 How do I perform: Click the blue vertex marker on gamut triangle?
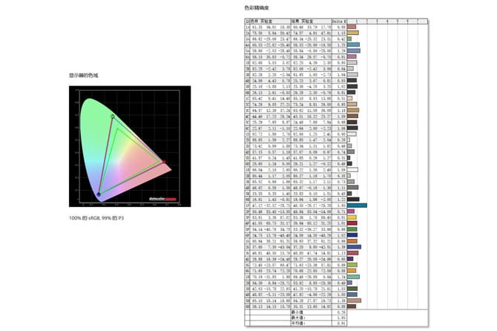(99, 194)
